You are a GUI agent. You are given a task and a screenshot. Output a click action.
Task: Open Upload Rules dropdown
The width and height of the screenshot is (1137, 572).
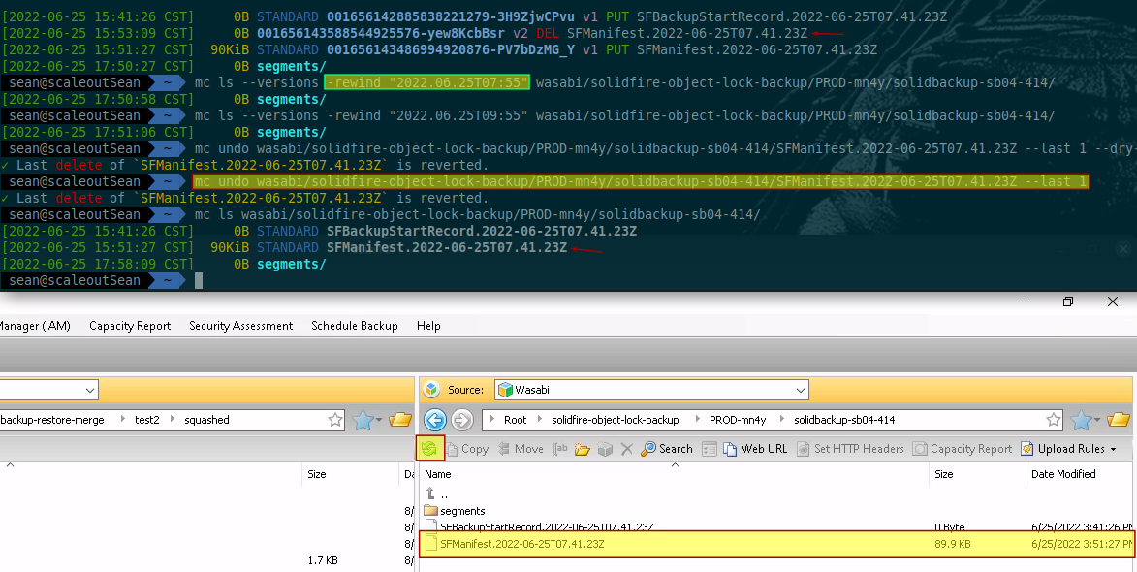(x=1069, y=449)
